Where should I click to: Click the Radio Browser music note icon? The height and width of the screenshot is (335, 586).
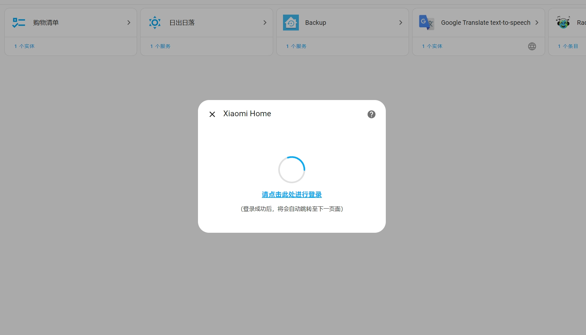click(563, 22)
